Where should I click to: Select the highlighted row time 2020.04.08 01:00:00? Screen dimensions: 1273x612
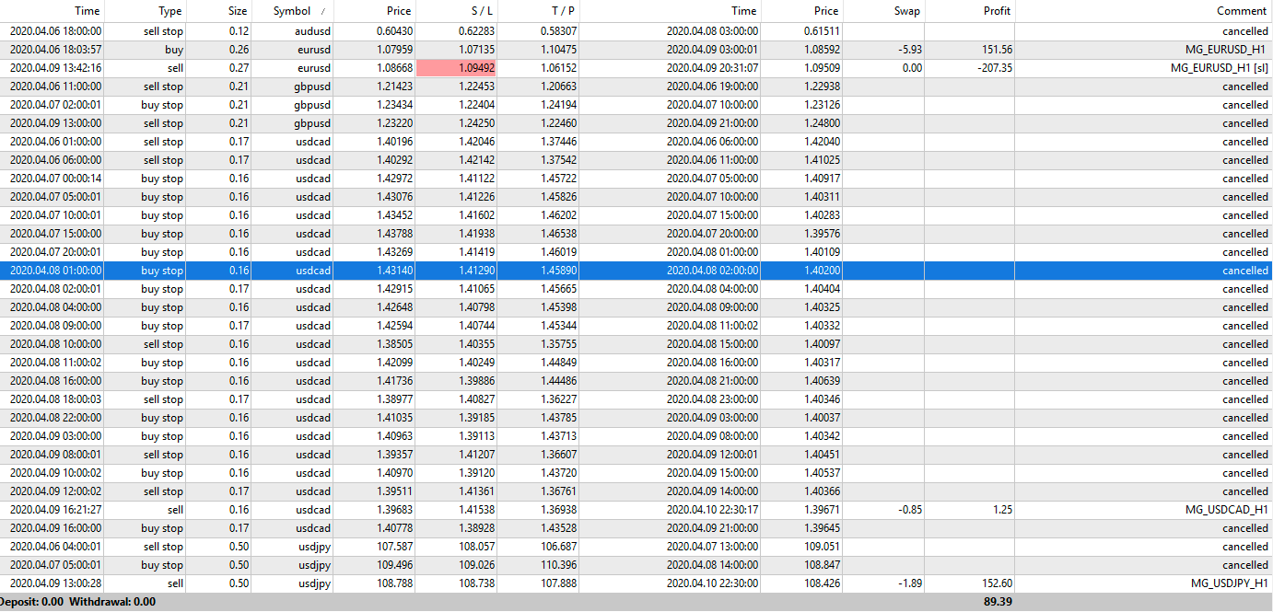(55, 271)
